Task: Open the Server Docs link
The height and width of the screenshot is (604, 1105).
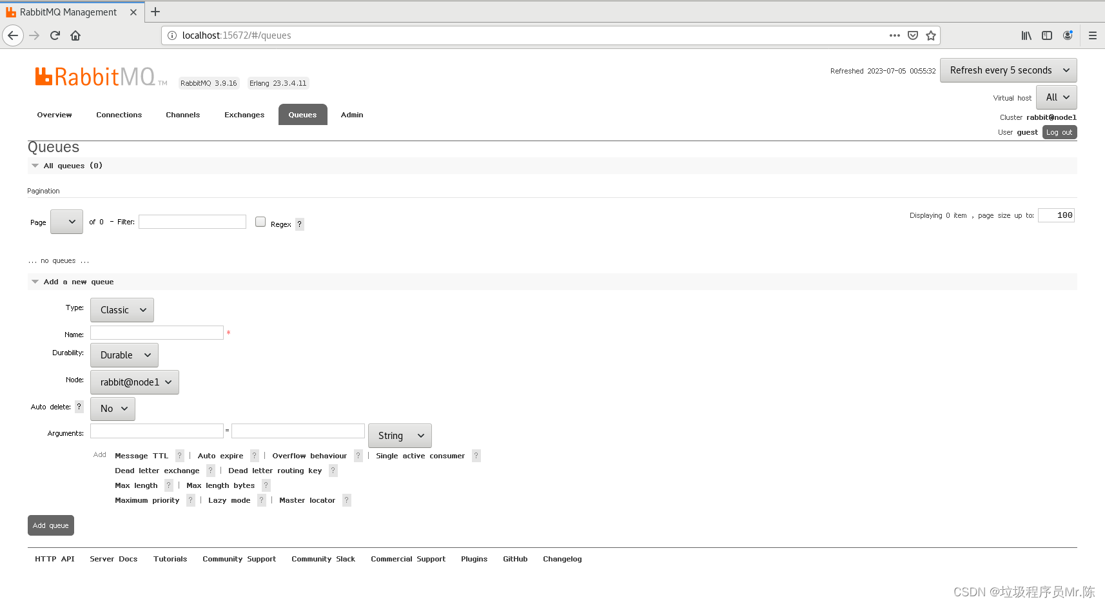Action: point(113,558)
